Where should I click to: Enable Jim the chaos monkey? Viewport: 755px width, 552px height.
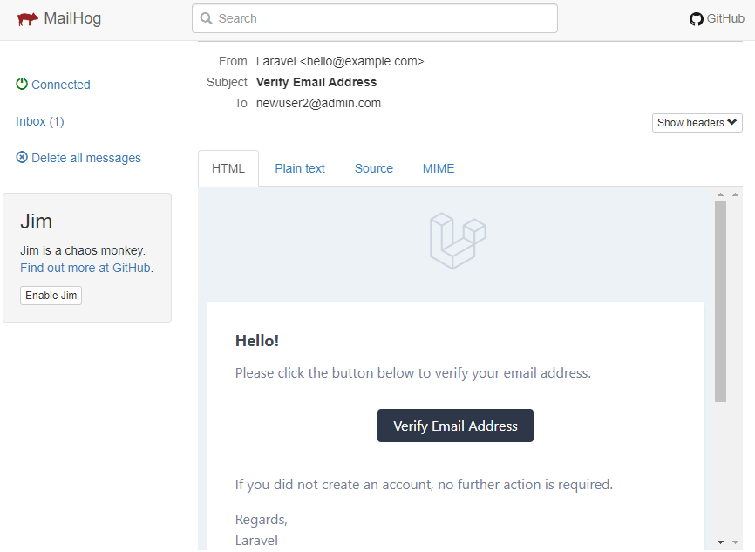point(51,295)
